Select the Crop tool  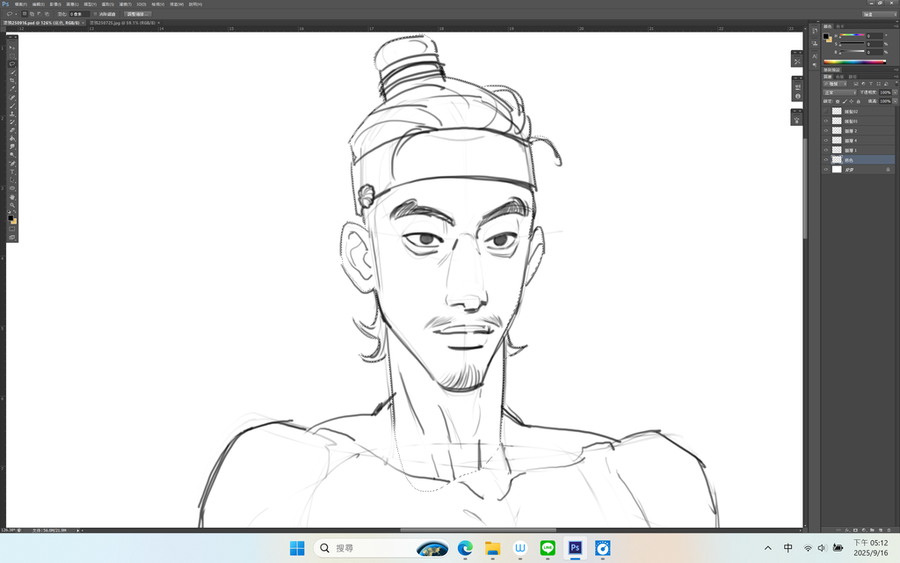12,80
